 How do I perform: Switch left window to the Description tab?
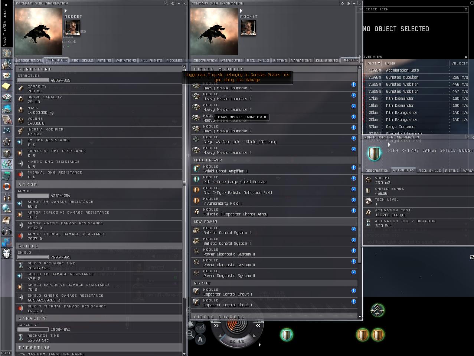tap(29, 60)
